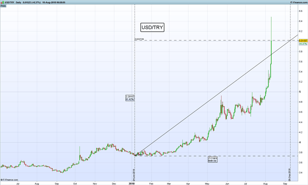This screenshot has height=185, width=308.
Task: Select the upper dashed horizontal line at 6.02
Action: 216,40
